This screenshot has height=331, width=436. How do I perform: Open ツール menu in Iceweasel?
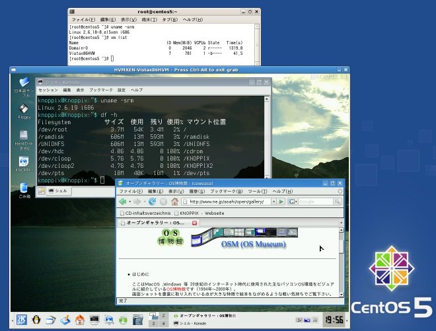258,192
